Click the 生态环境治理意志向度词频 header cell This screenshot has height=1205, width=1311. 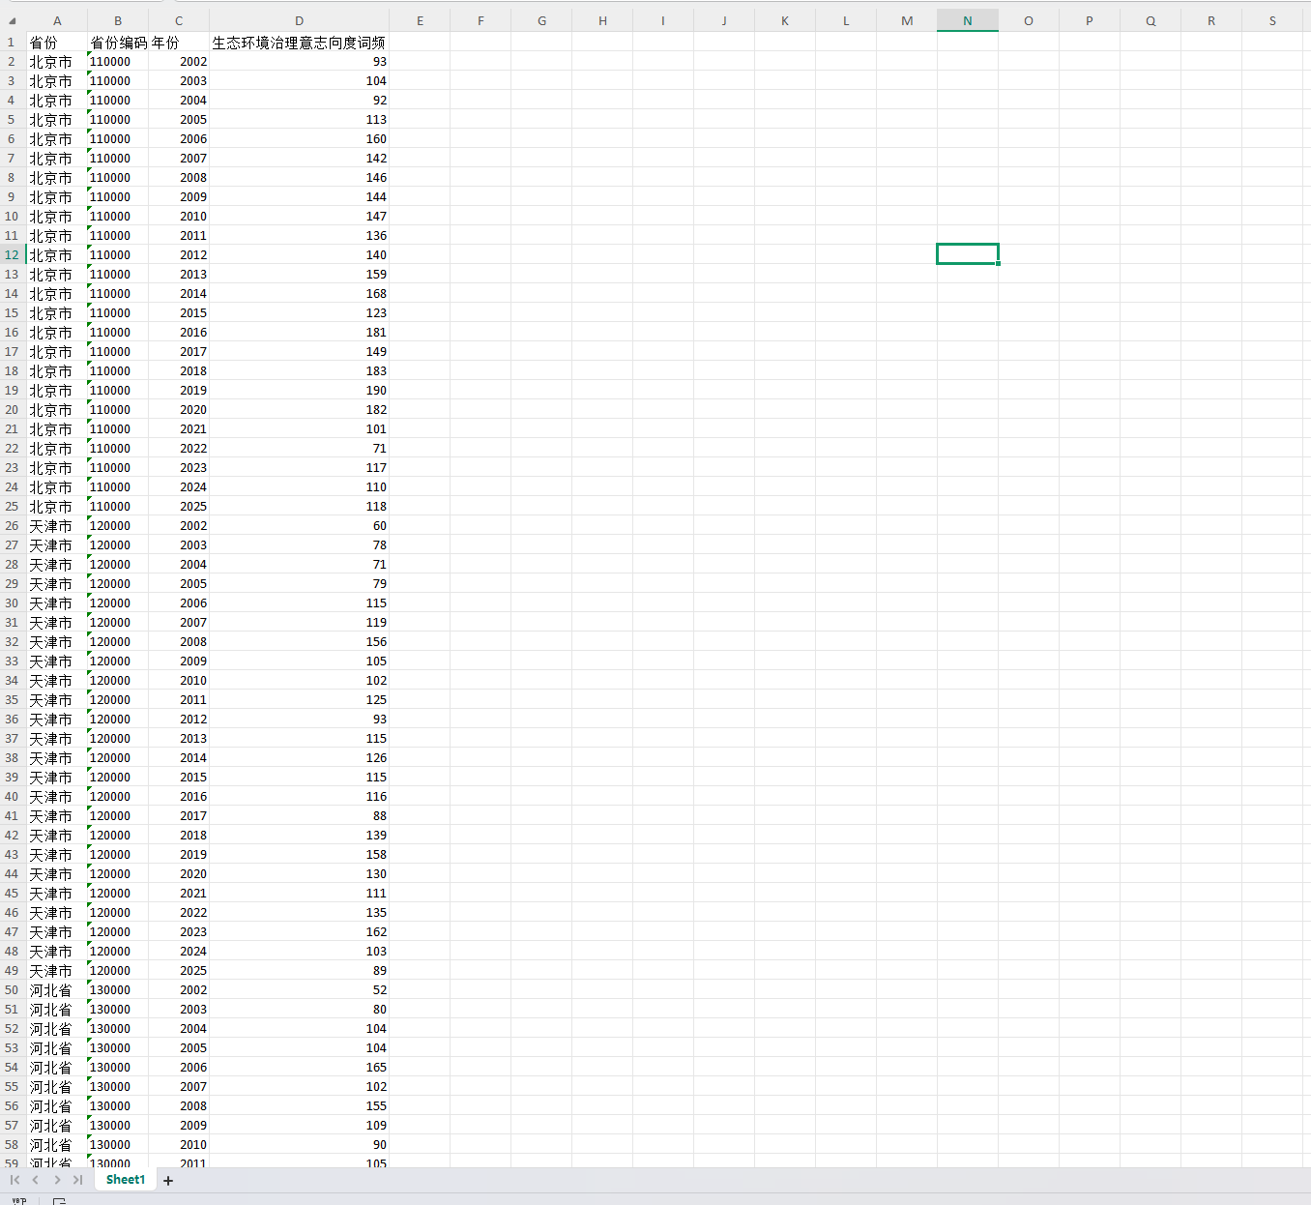pos(299,43)
